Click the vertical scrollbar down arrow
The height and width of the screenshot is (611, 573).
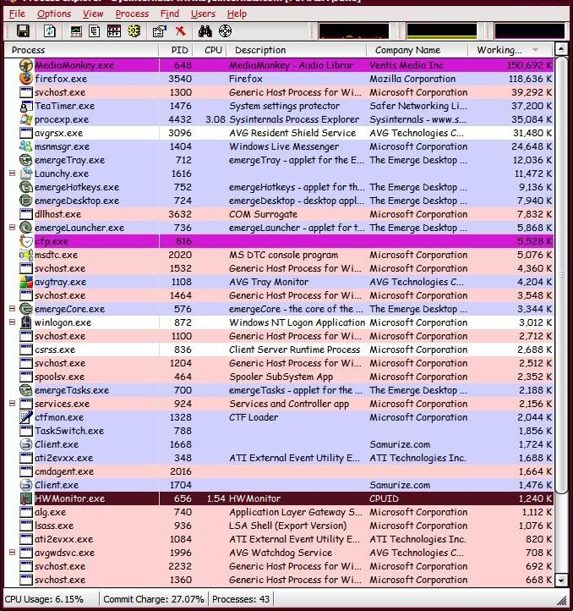tap(563, 581)
